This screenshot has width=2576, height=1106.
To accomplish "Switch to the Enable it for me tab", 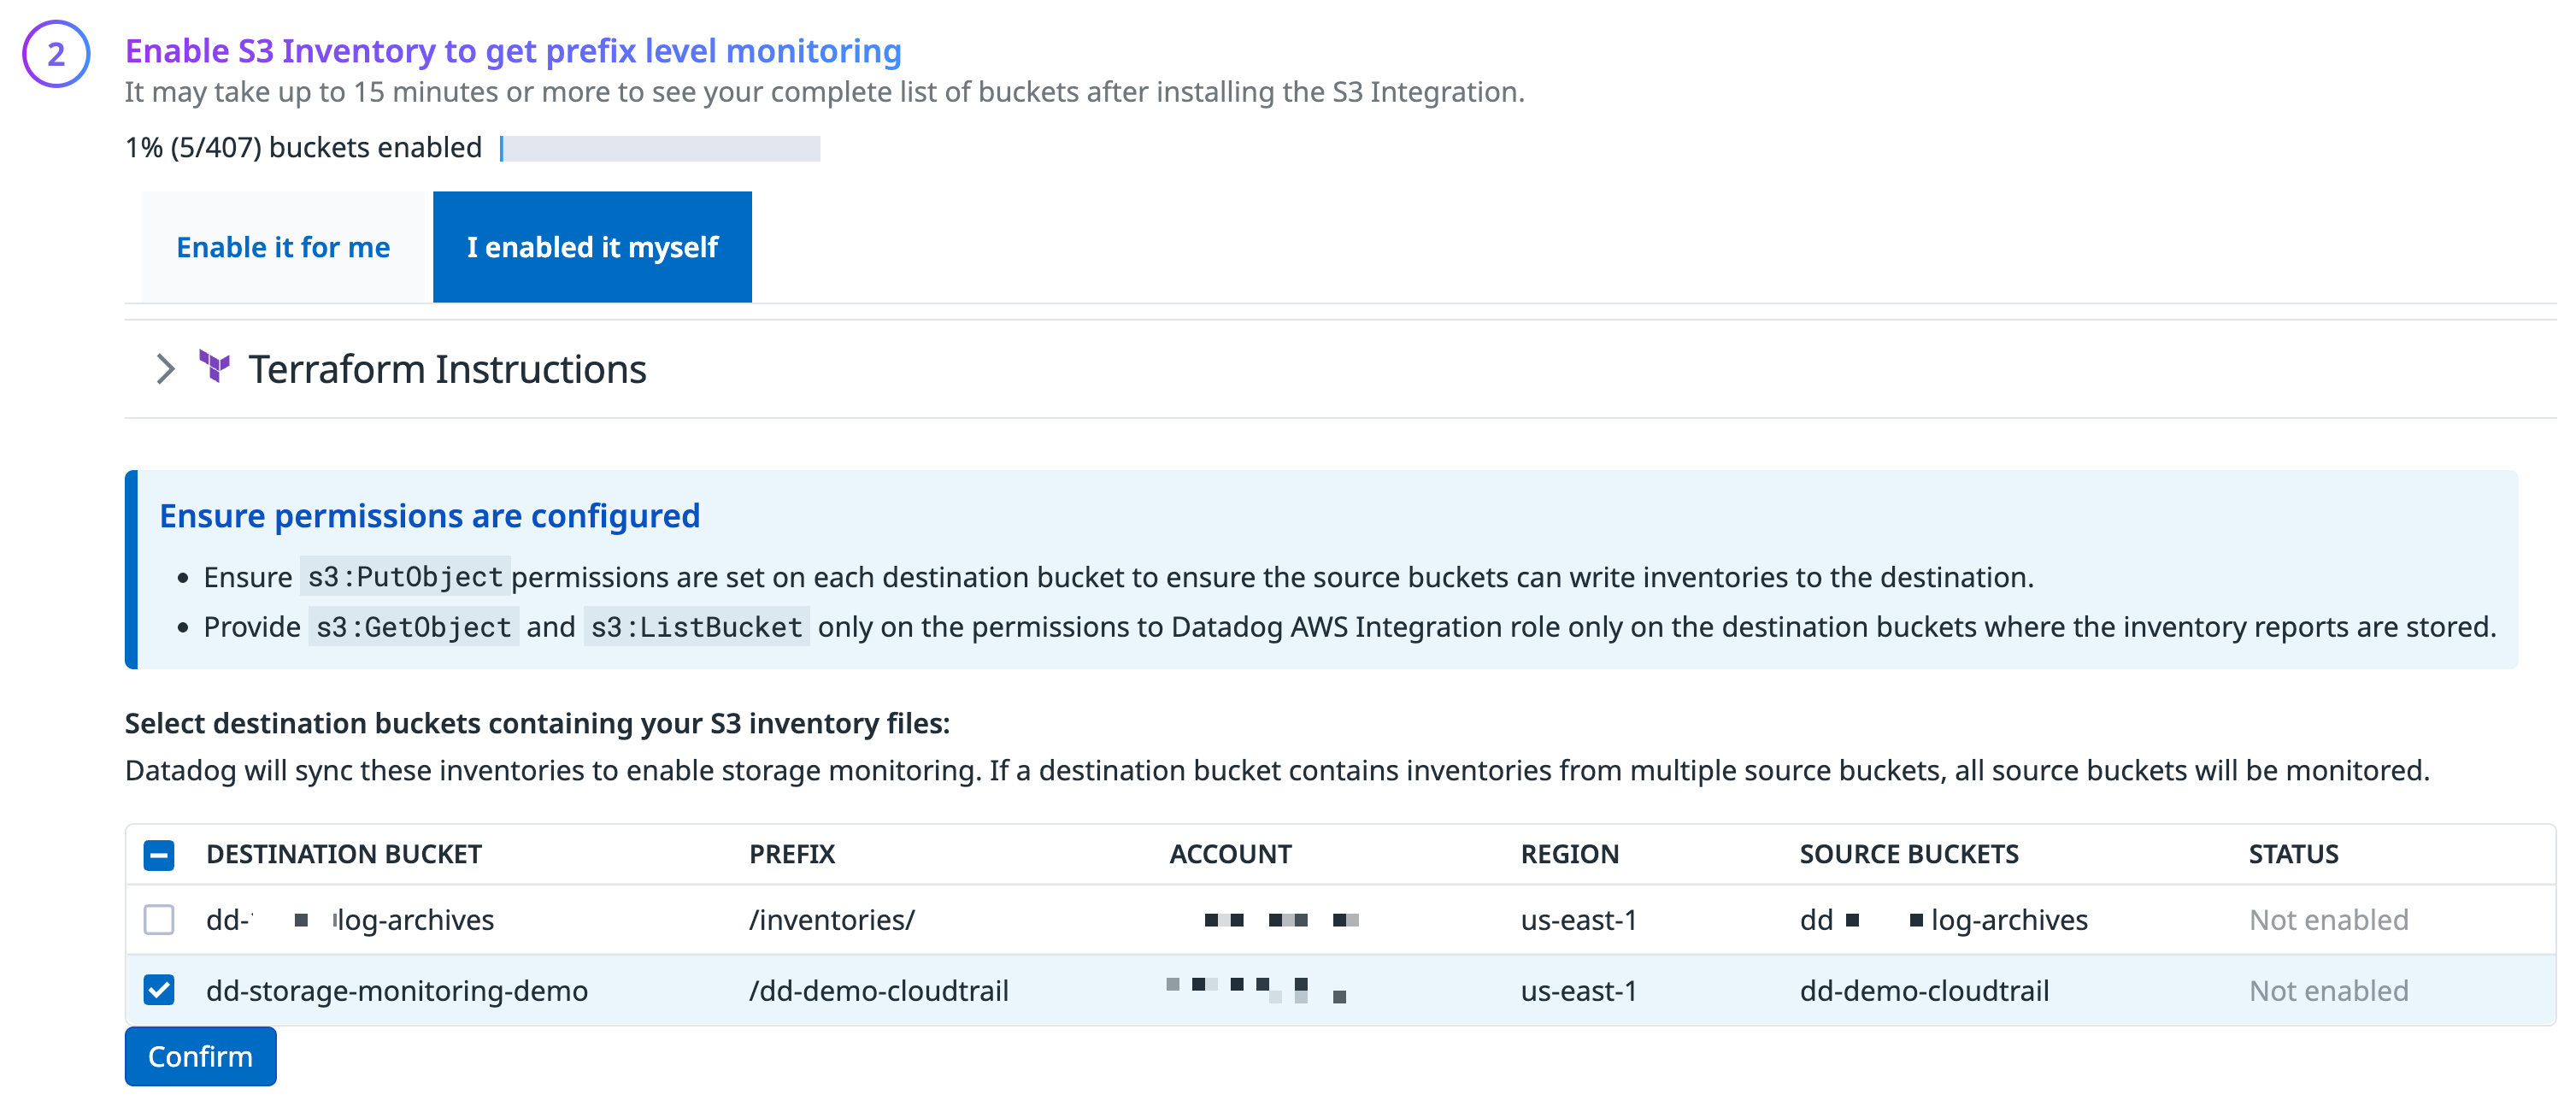I will click(x=283, y=248).
